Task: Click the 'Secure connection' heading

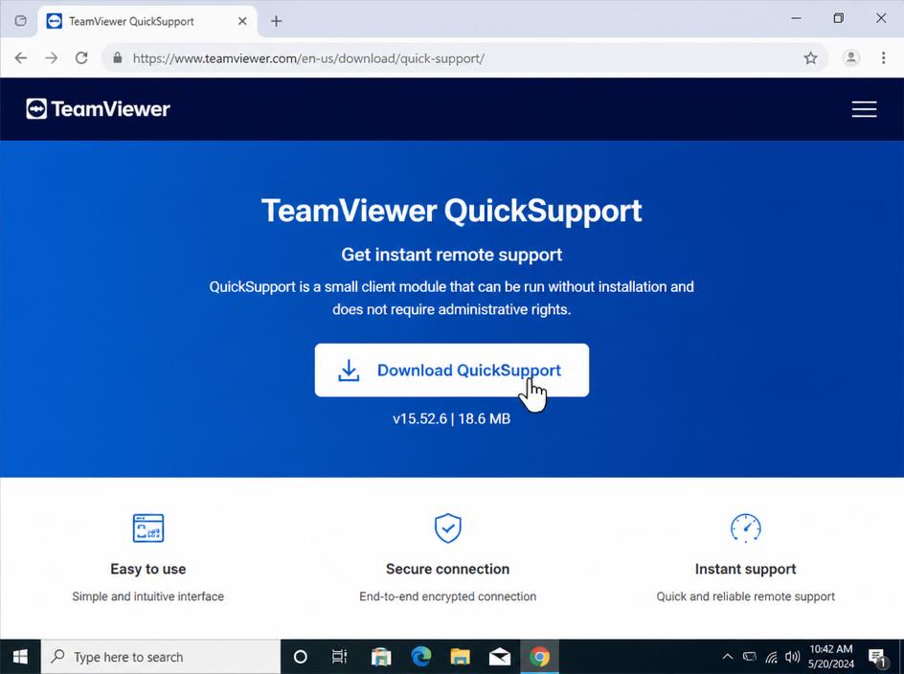Action: click(447, 569)
